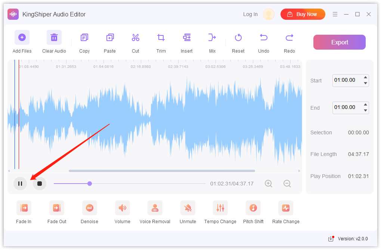Open the Rate Change effect

coord(286,208)
